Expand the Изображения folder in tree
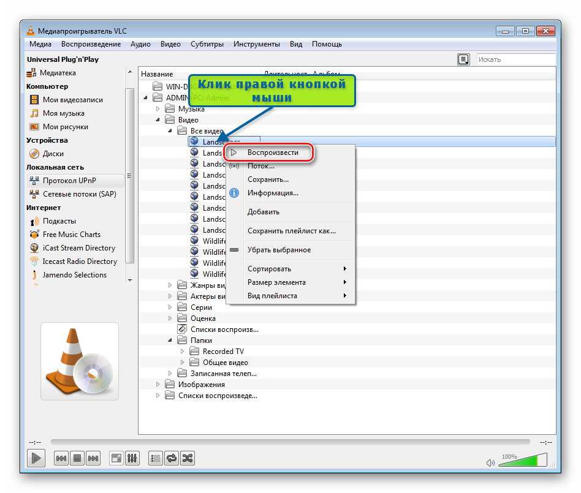 158,385
